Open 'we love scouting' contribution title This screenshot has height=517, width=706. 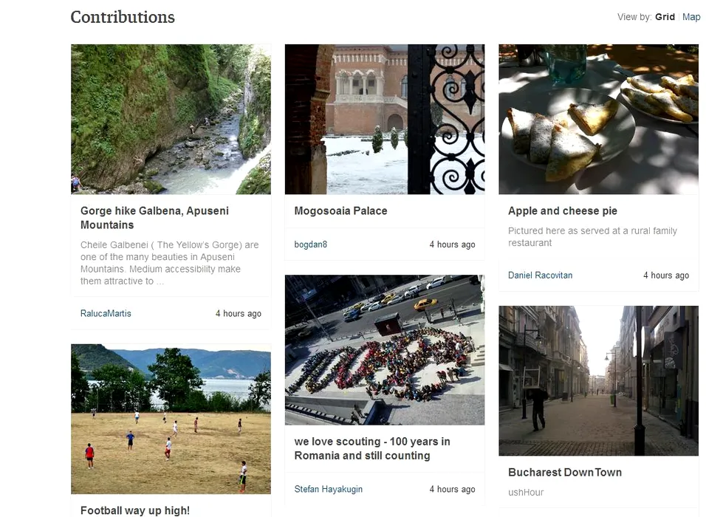[x=372, y=448]
